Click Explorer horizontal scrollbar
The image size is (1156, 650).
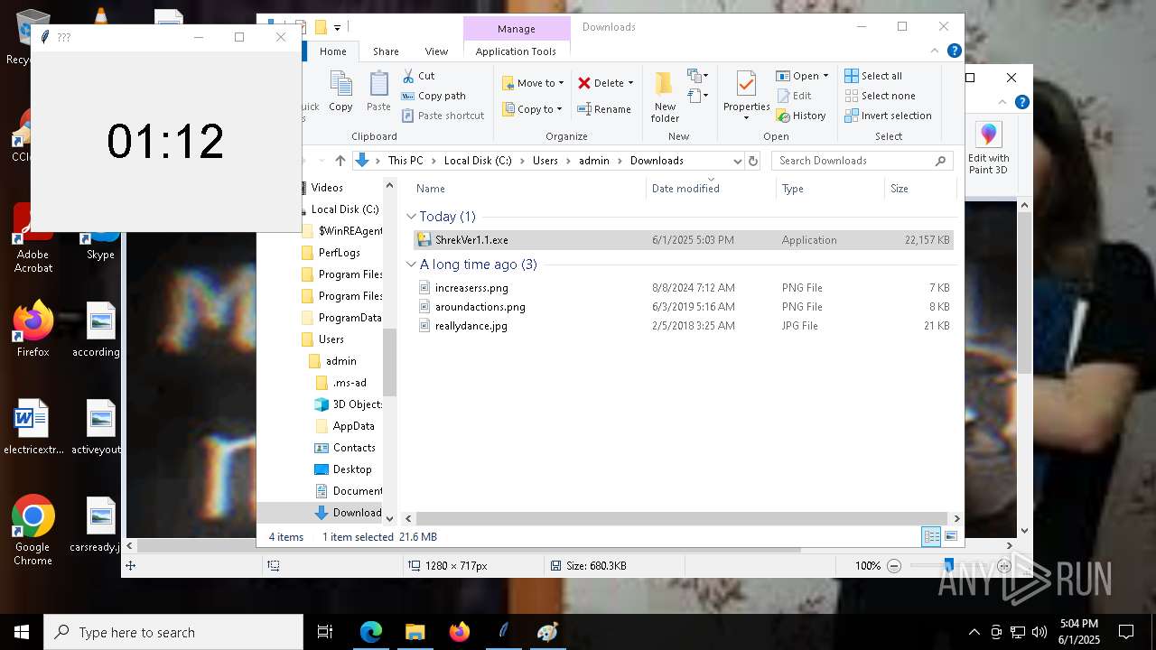pyautogui.click(x=682, y=519)
